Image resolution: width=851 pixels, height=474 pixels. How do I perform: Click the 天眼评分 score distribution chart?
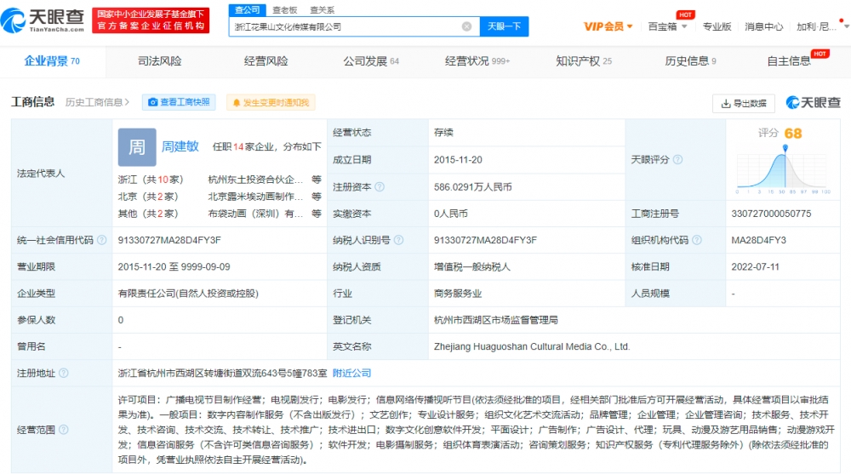point(783,170)
